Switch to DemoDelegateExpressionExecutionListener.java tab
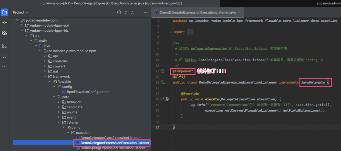The width and height of the screenshot is (341, 151). pyautogui.click(x=197, y=12)
